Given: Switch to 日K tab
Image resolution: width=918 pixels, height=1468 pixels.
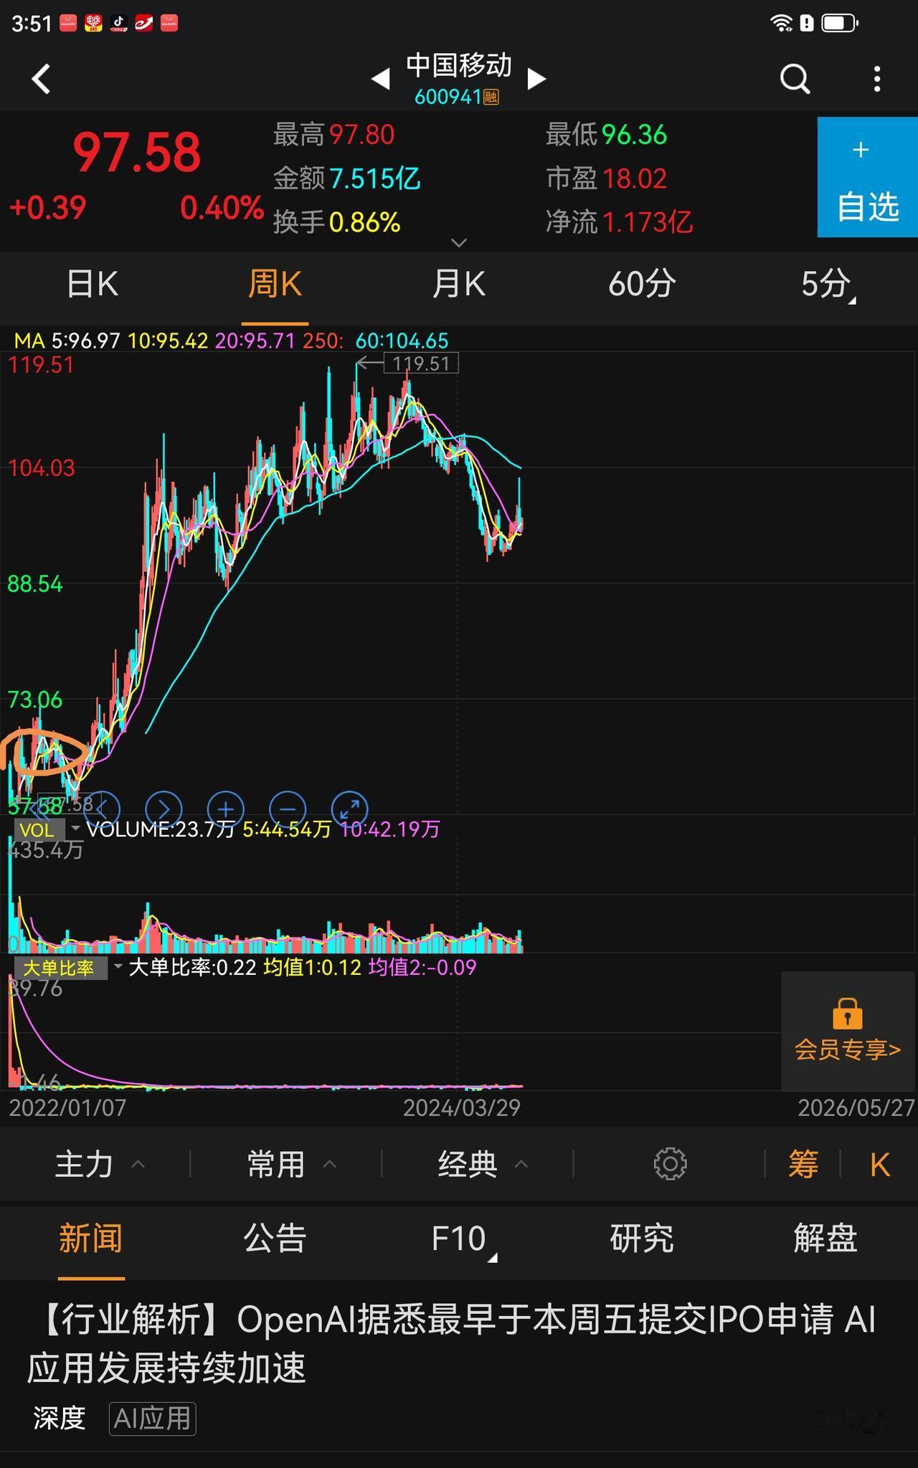Looking at the screenshot, I should 92,284.
